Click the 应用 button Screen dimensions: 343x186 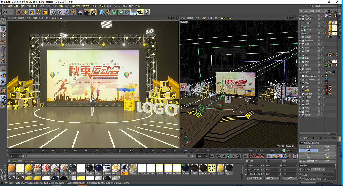[290, 178]
